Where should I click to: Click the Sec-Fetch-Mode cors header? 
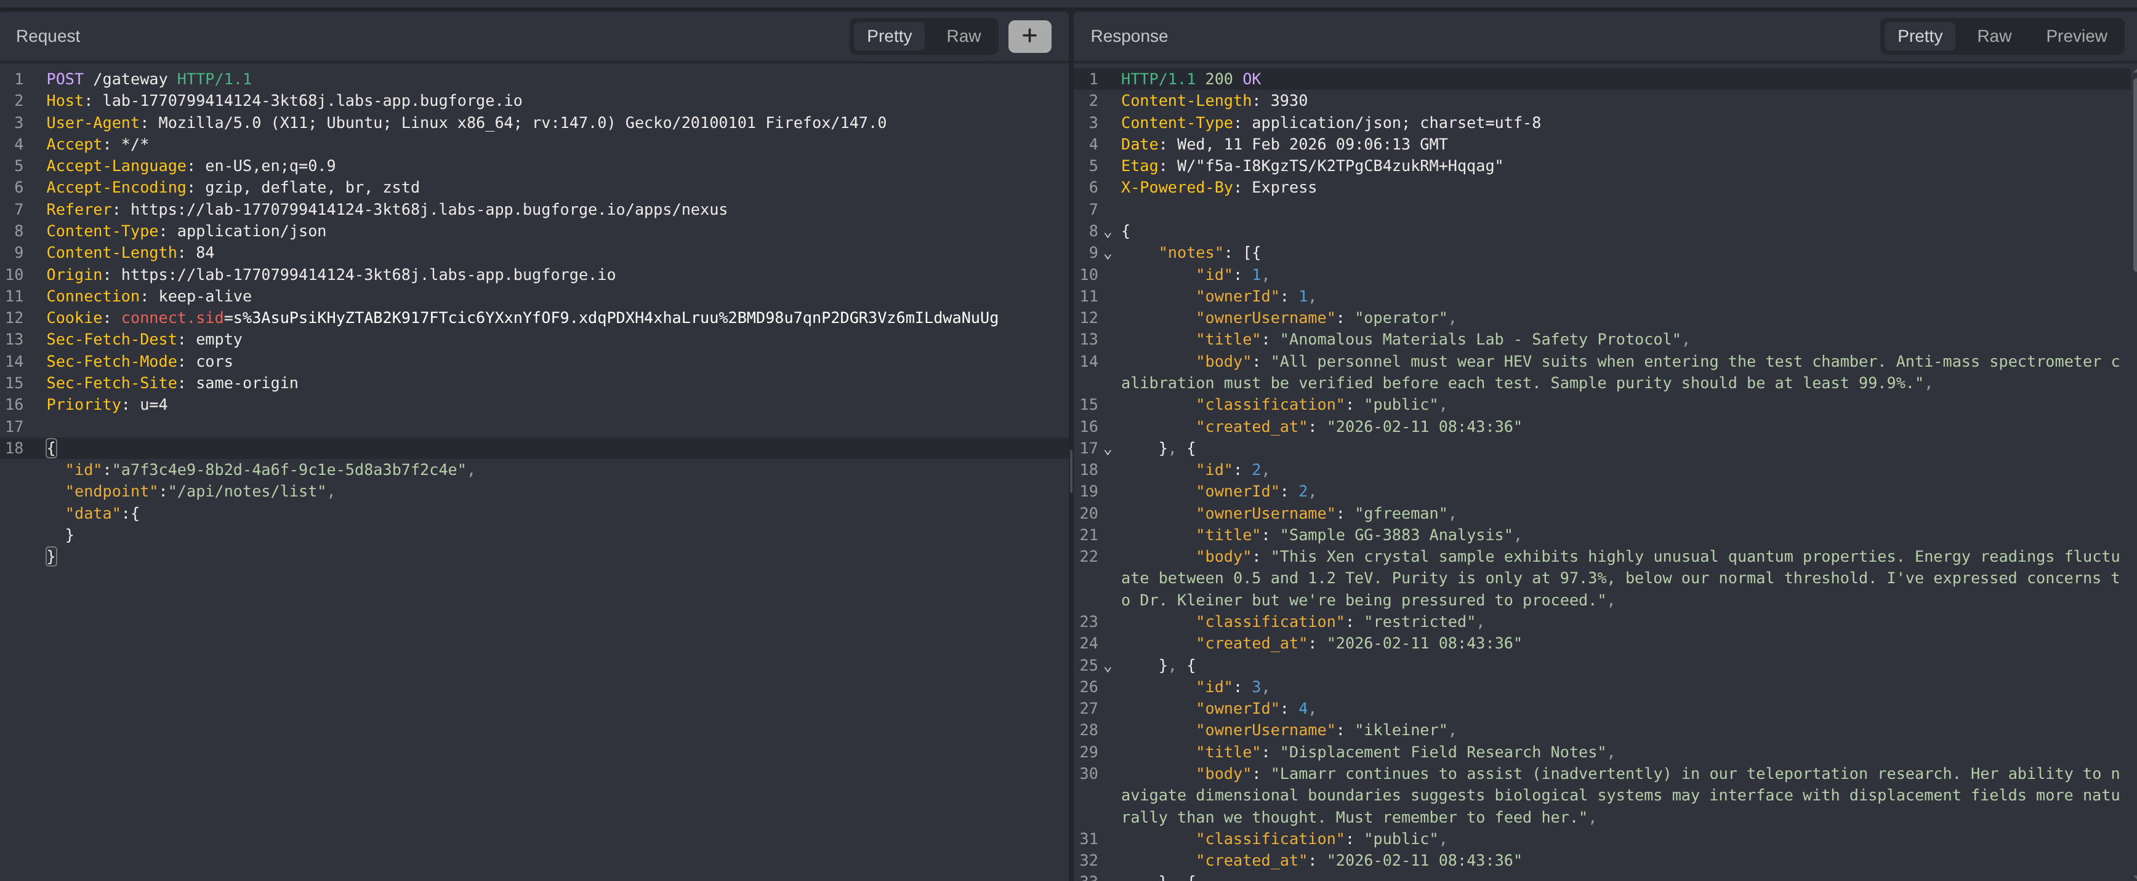coord(139,361)
